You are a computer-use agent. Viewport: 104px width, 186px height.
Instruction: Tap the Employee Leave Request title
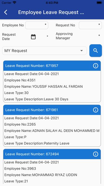pos(51,12)
